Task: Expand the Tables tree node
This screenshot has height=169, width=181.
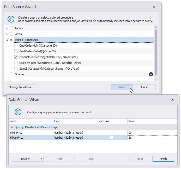Action: (x=7, y=28)
